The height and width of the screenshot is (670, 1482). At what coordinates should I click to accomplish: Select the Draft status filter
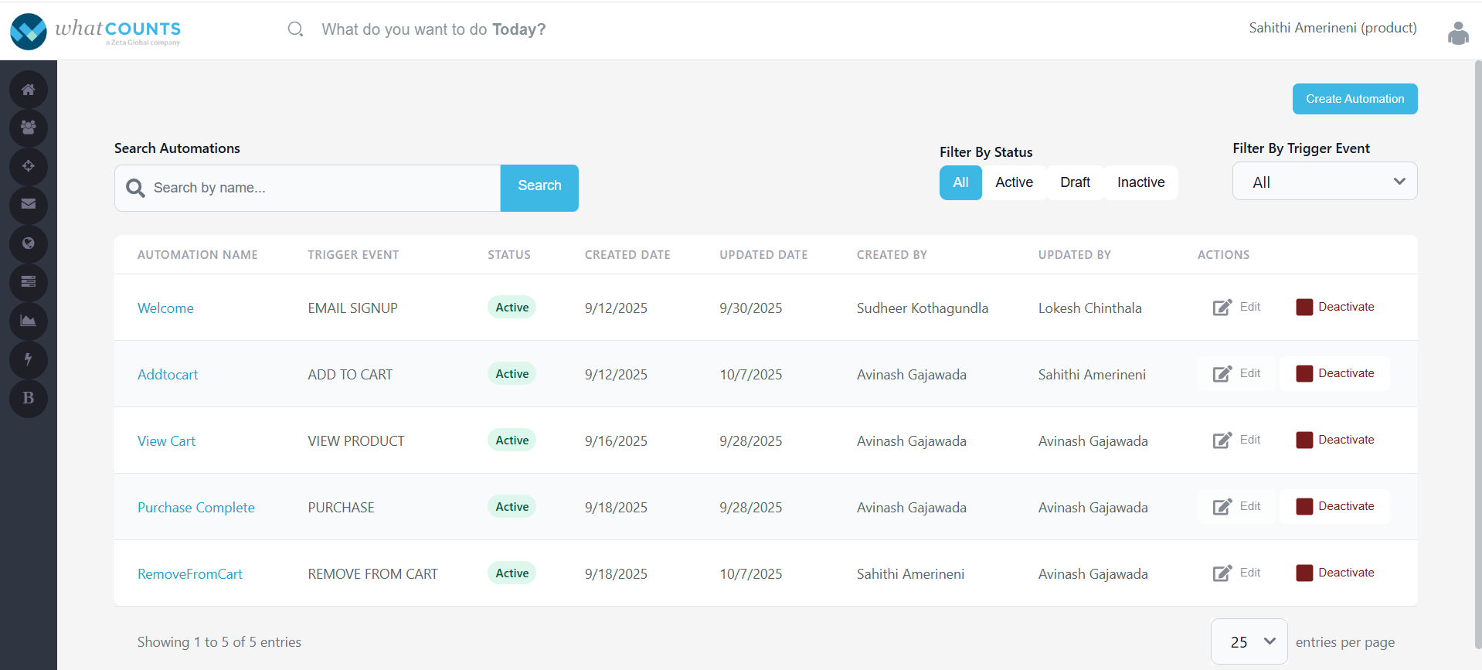point(1075,182)
